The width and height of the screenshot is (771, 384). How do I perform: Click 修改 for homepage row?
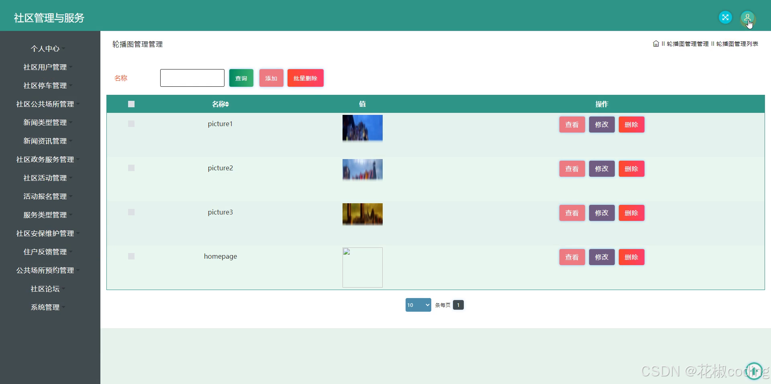click(602, 257)
